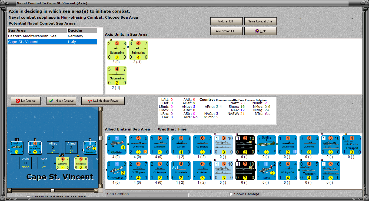Select the CVL Hermes carrier counter

point(288,145)
